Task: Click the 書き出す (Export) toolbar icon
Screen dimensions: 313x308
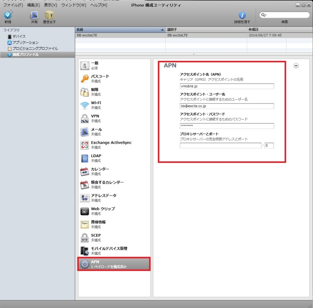Action: click(49, 16)
